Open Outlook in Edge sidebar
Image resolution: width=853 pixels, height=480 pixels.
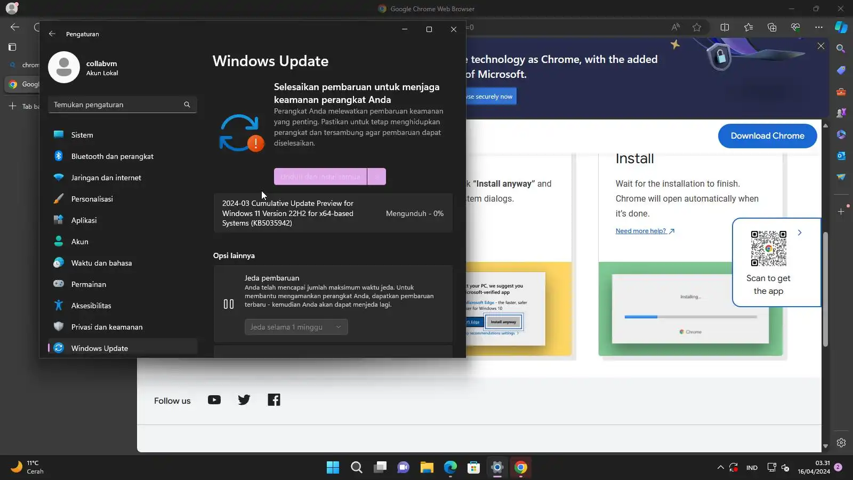(x=841, y=156)
